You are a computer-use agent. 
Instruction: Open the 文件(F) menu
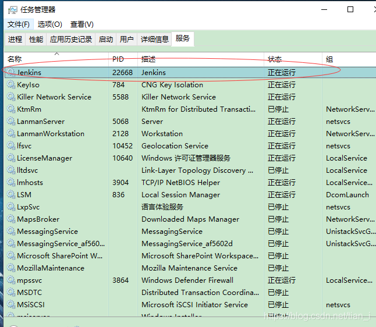tap(19, 24)
